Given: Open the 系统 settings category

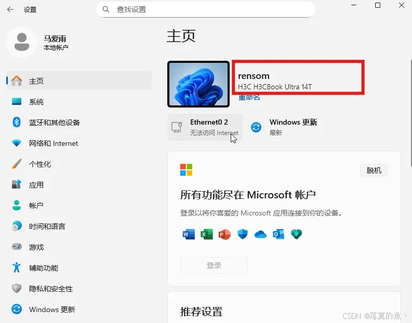Looking at the screenshot, I should 79,102.
